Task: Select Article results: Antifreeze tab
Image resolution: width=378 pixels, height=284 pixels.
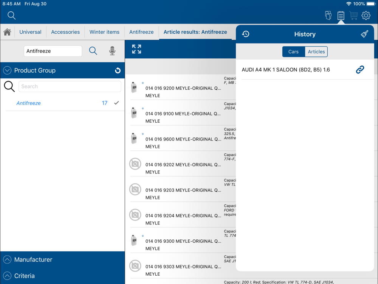Action: (x=195, y=32)
